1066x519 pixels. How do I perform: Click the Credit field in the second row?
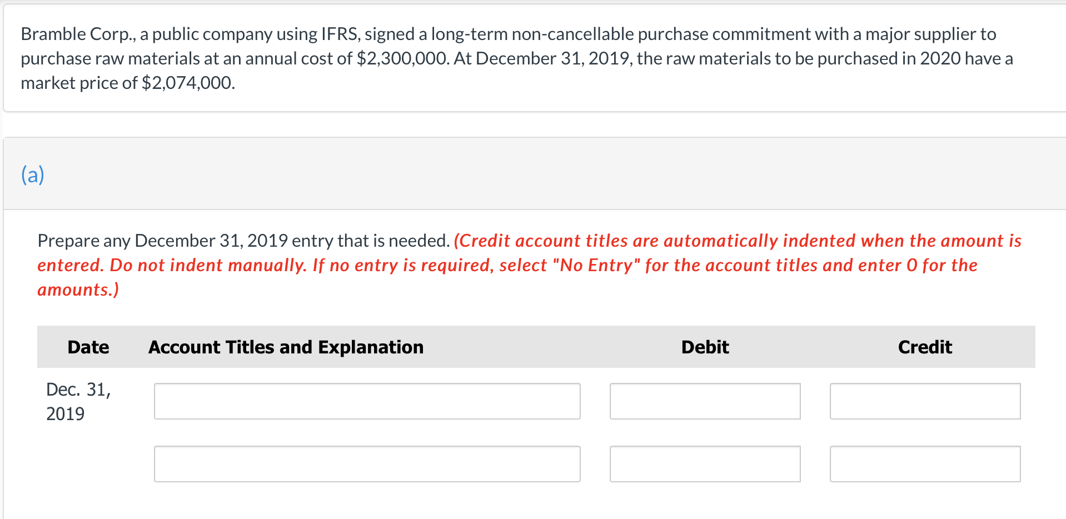(x=924, y=463)
